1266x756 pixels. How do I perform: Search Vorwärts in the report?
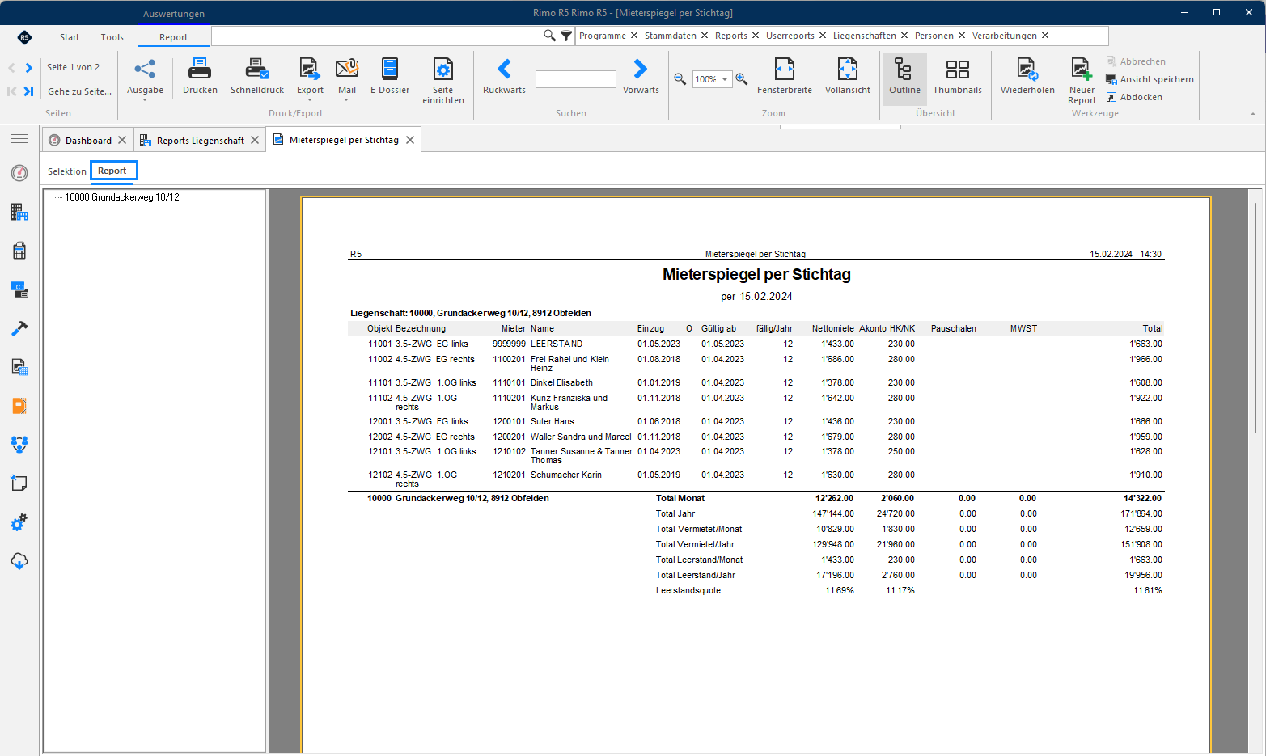(641, 77)
